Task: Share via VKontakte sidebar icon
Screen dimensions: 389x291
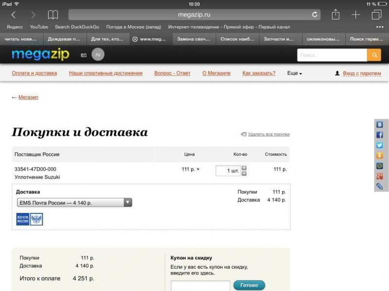Action: (x=380, y=125)
